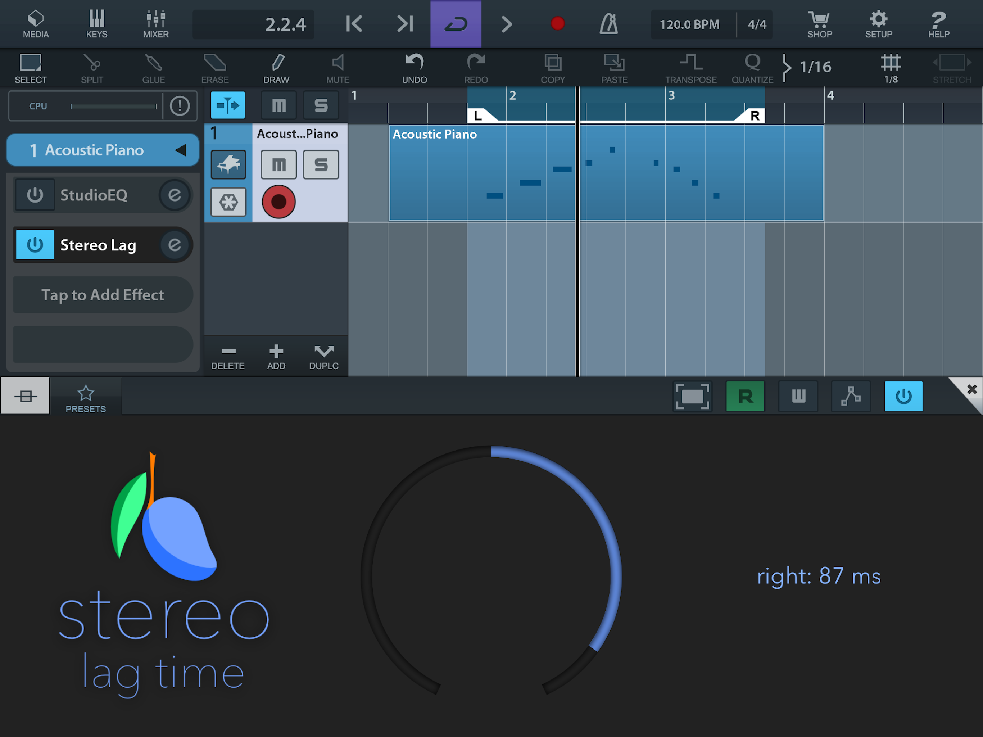Freeze track with the snowflake icon
983x737 pixels.
coord(228,202)
